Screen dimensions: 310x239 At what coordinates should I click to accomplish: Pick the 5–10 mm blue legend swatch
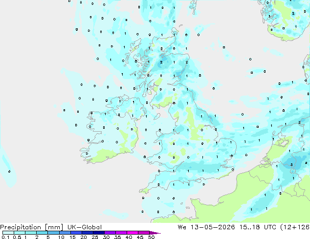pyautogui.click(x=53, y=233)
